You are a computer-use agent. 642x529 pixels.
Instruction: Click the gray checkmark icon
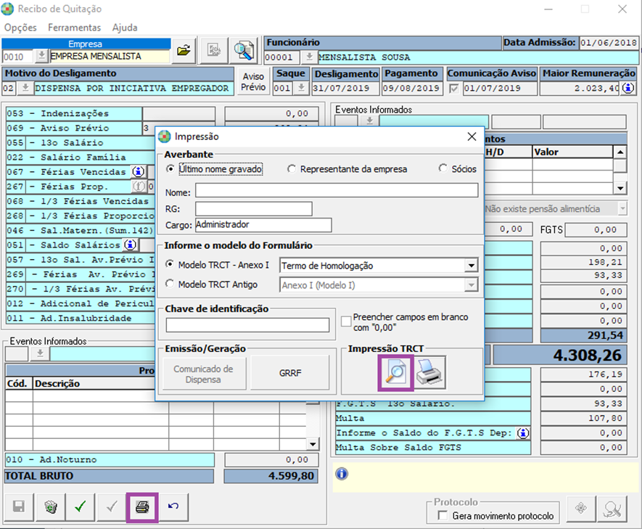pyautogui.click(x=112, y=507)
